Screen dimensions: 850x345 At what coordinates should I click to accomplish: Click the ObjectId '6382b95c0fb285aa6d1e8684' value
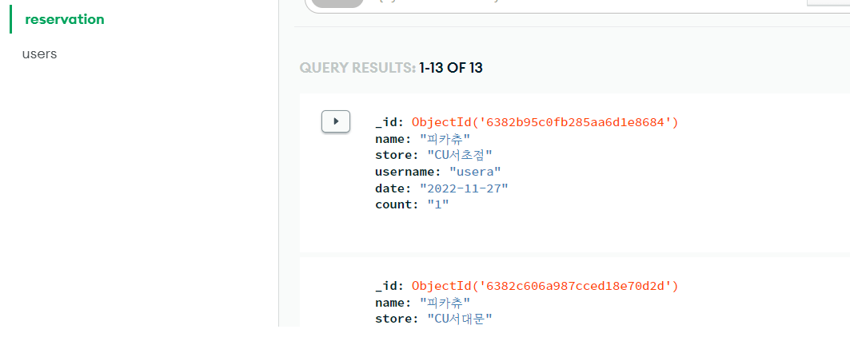coord(545,122)
